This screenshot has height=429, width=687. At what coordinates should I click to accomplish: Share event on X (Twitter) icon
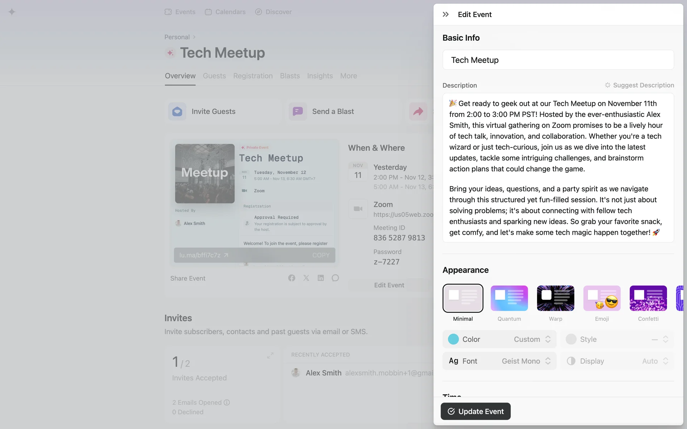306,278
